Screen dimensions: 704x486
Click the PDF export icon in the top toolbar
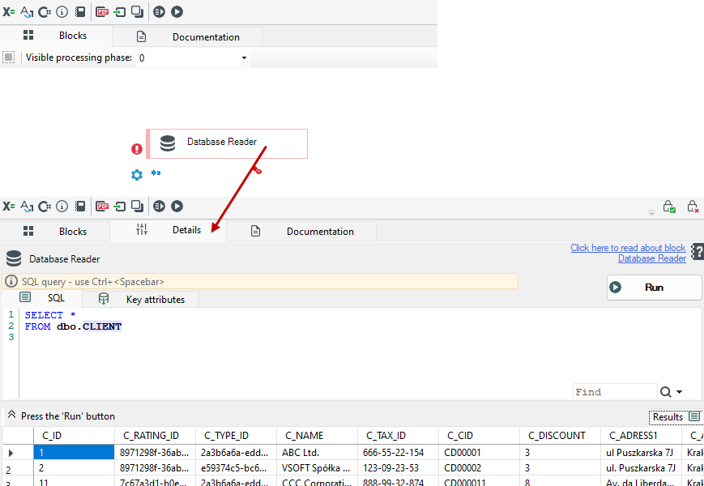(102, 12)
